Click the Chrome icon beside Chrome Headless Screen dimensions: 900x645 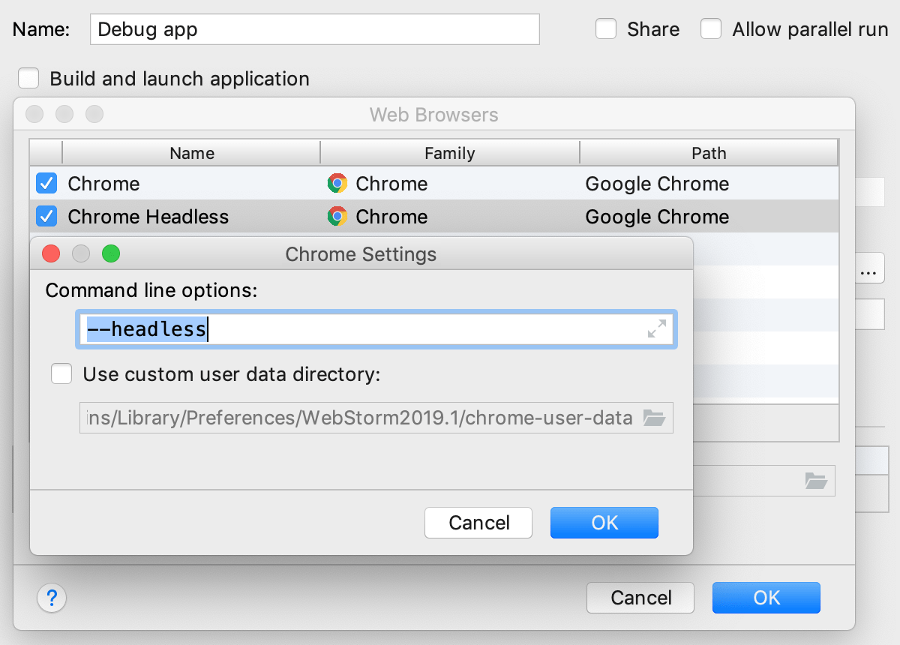337,217
